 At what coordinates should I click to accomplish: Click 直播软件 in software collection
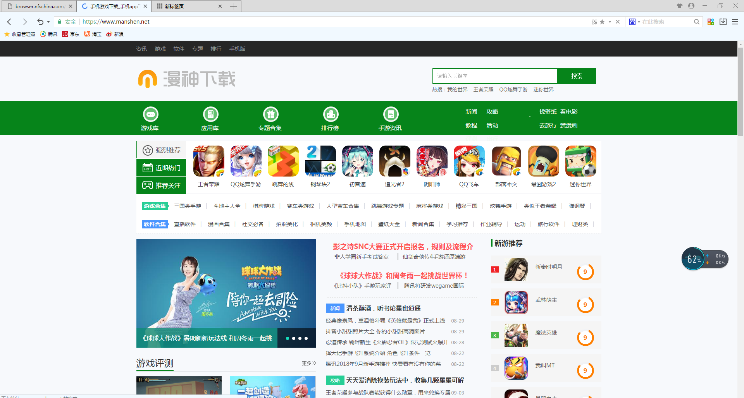(x=185, y=224)
